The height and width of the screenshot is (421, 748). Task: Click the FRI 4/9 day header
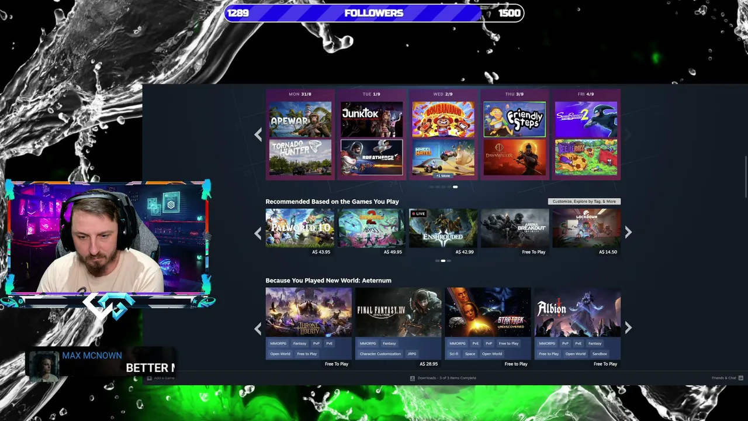586,94
